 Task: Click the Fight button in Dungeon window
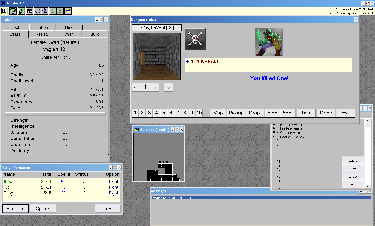pos(273,113)
